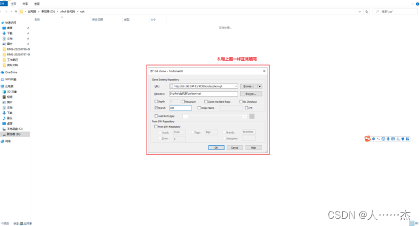Select Local Disk (C:) in sidebar
The image size is (420, 226).
13,129
